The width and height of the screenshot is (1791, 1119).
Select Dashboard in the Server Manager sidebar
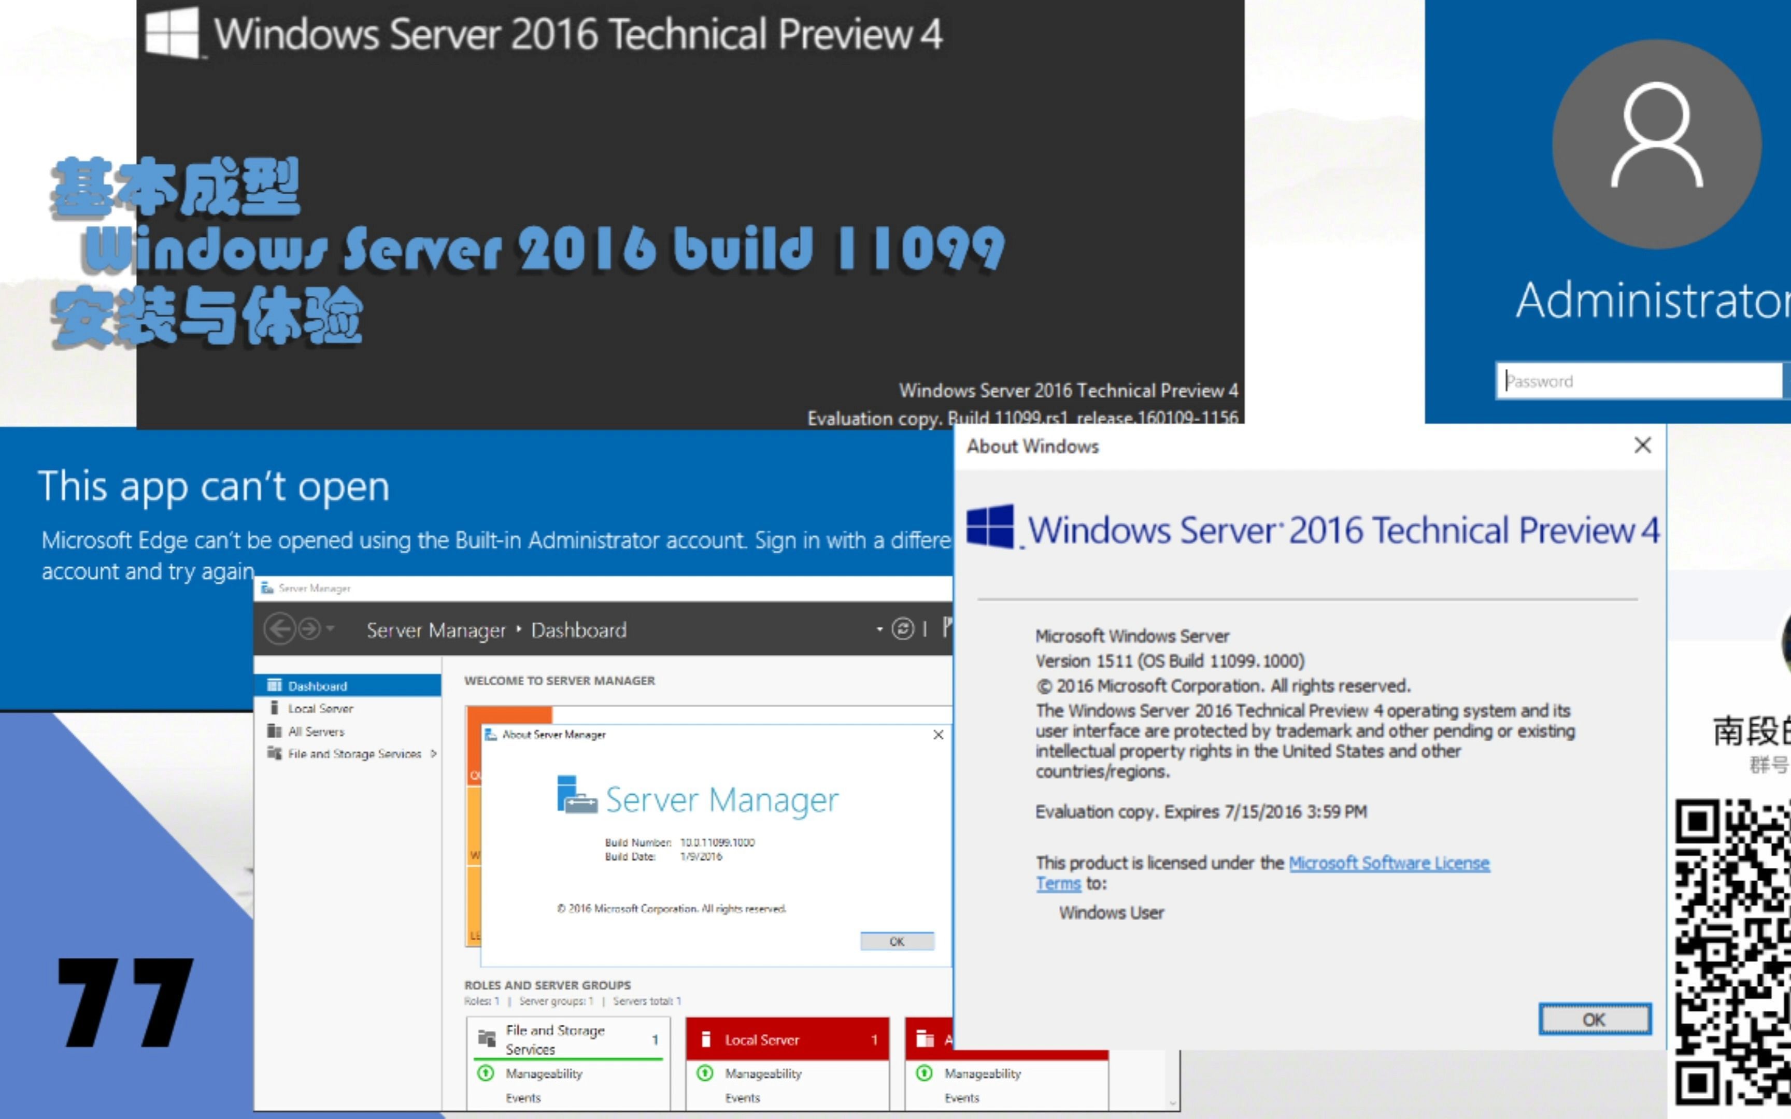347,685
